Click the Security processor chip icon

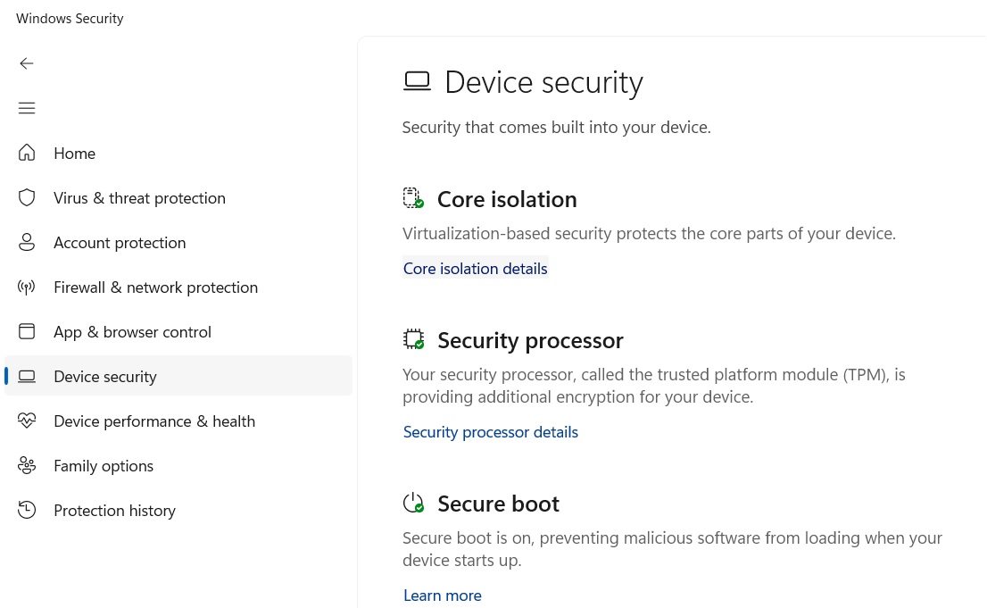(414, 339)
